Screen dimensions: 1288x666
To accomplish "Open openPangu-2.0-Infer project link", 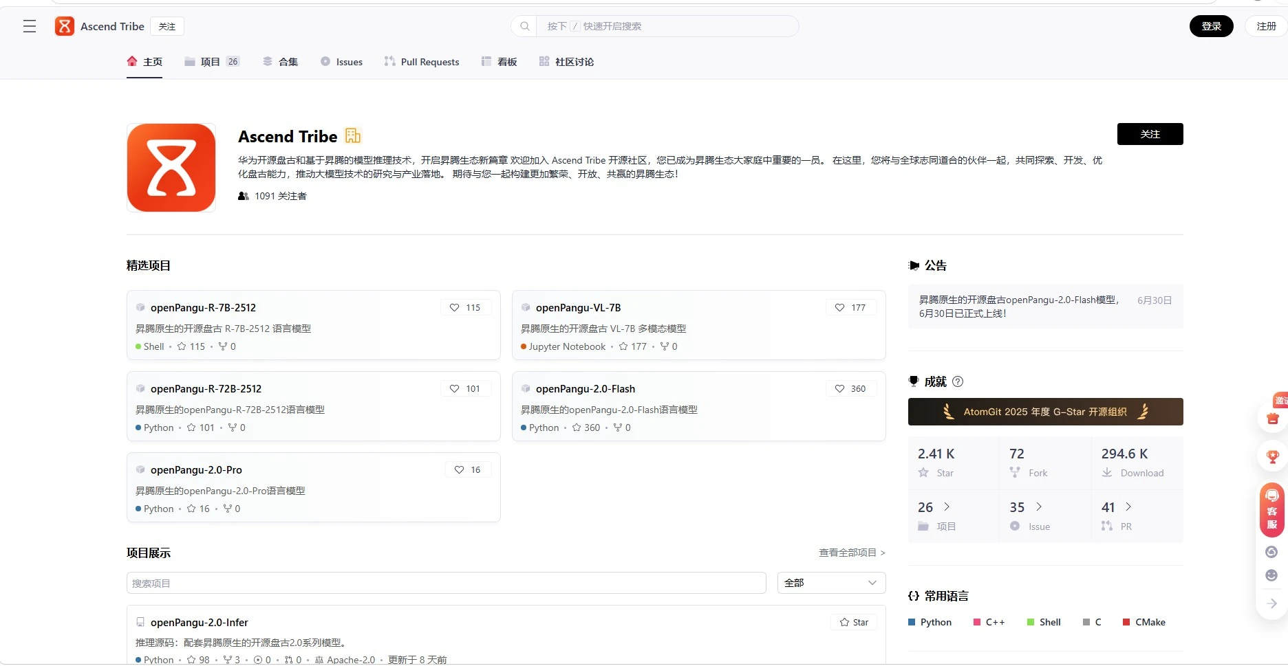I will pos(199,622).
